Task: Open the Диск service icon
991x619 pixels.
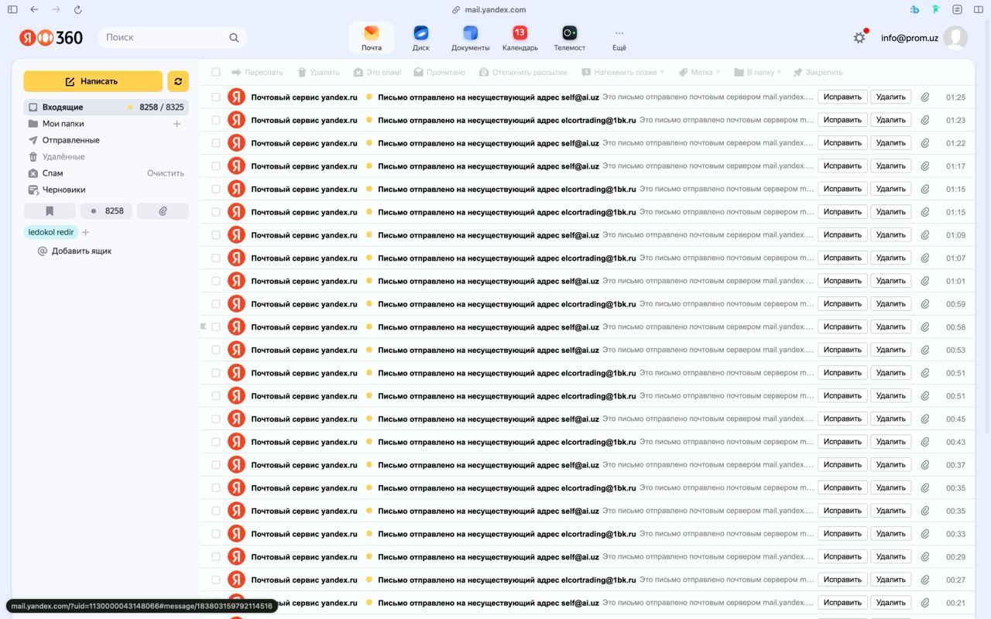Action: (x=421, y=37)
